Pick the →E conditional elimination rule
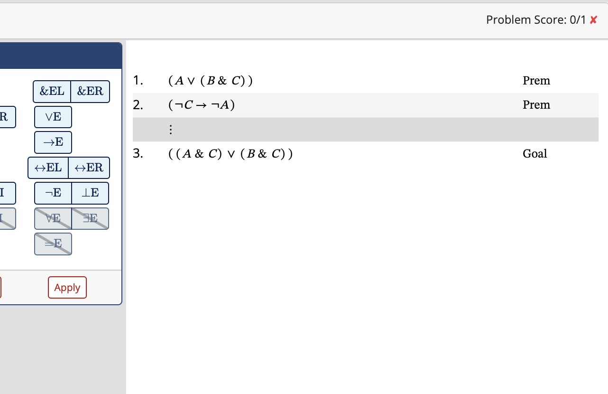 tap(53, 142)
